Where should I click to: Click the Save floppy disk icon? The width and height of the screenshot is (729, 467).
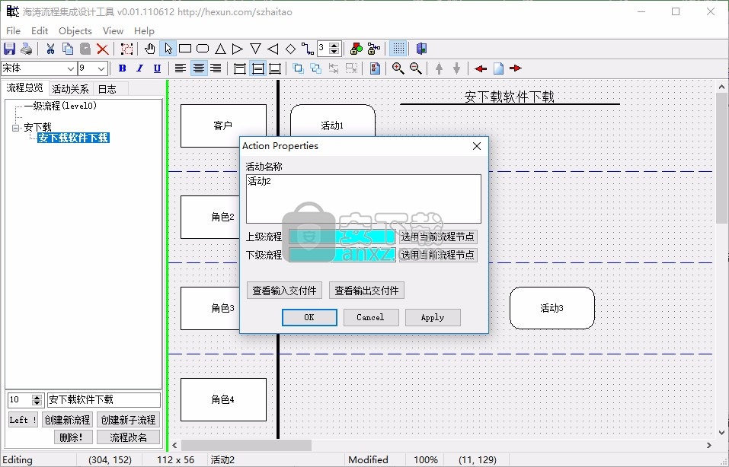9,49
